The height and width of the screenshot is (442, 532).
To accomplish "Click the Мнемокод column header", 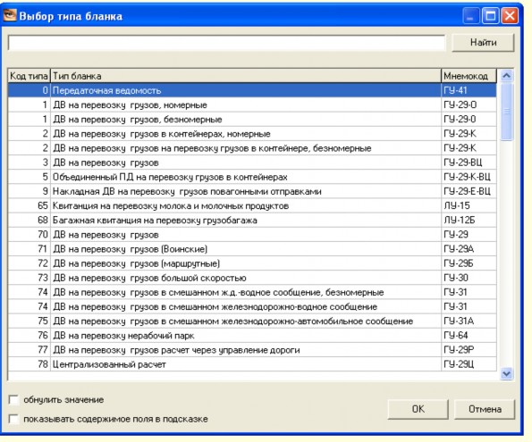I will point(469,76).
